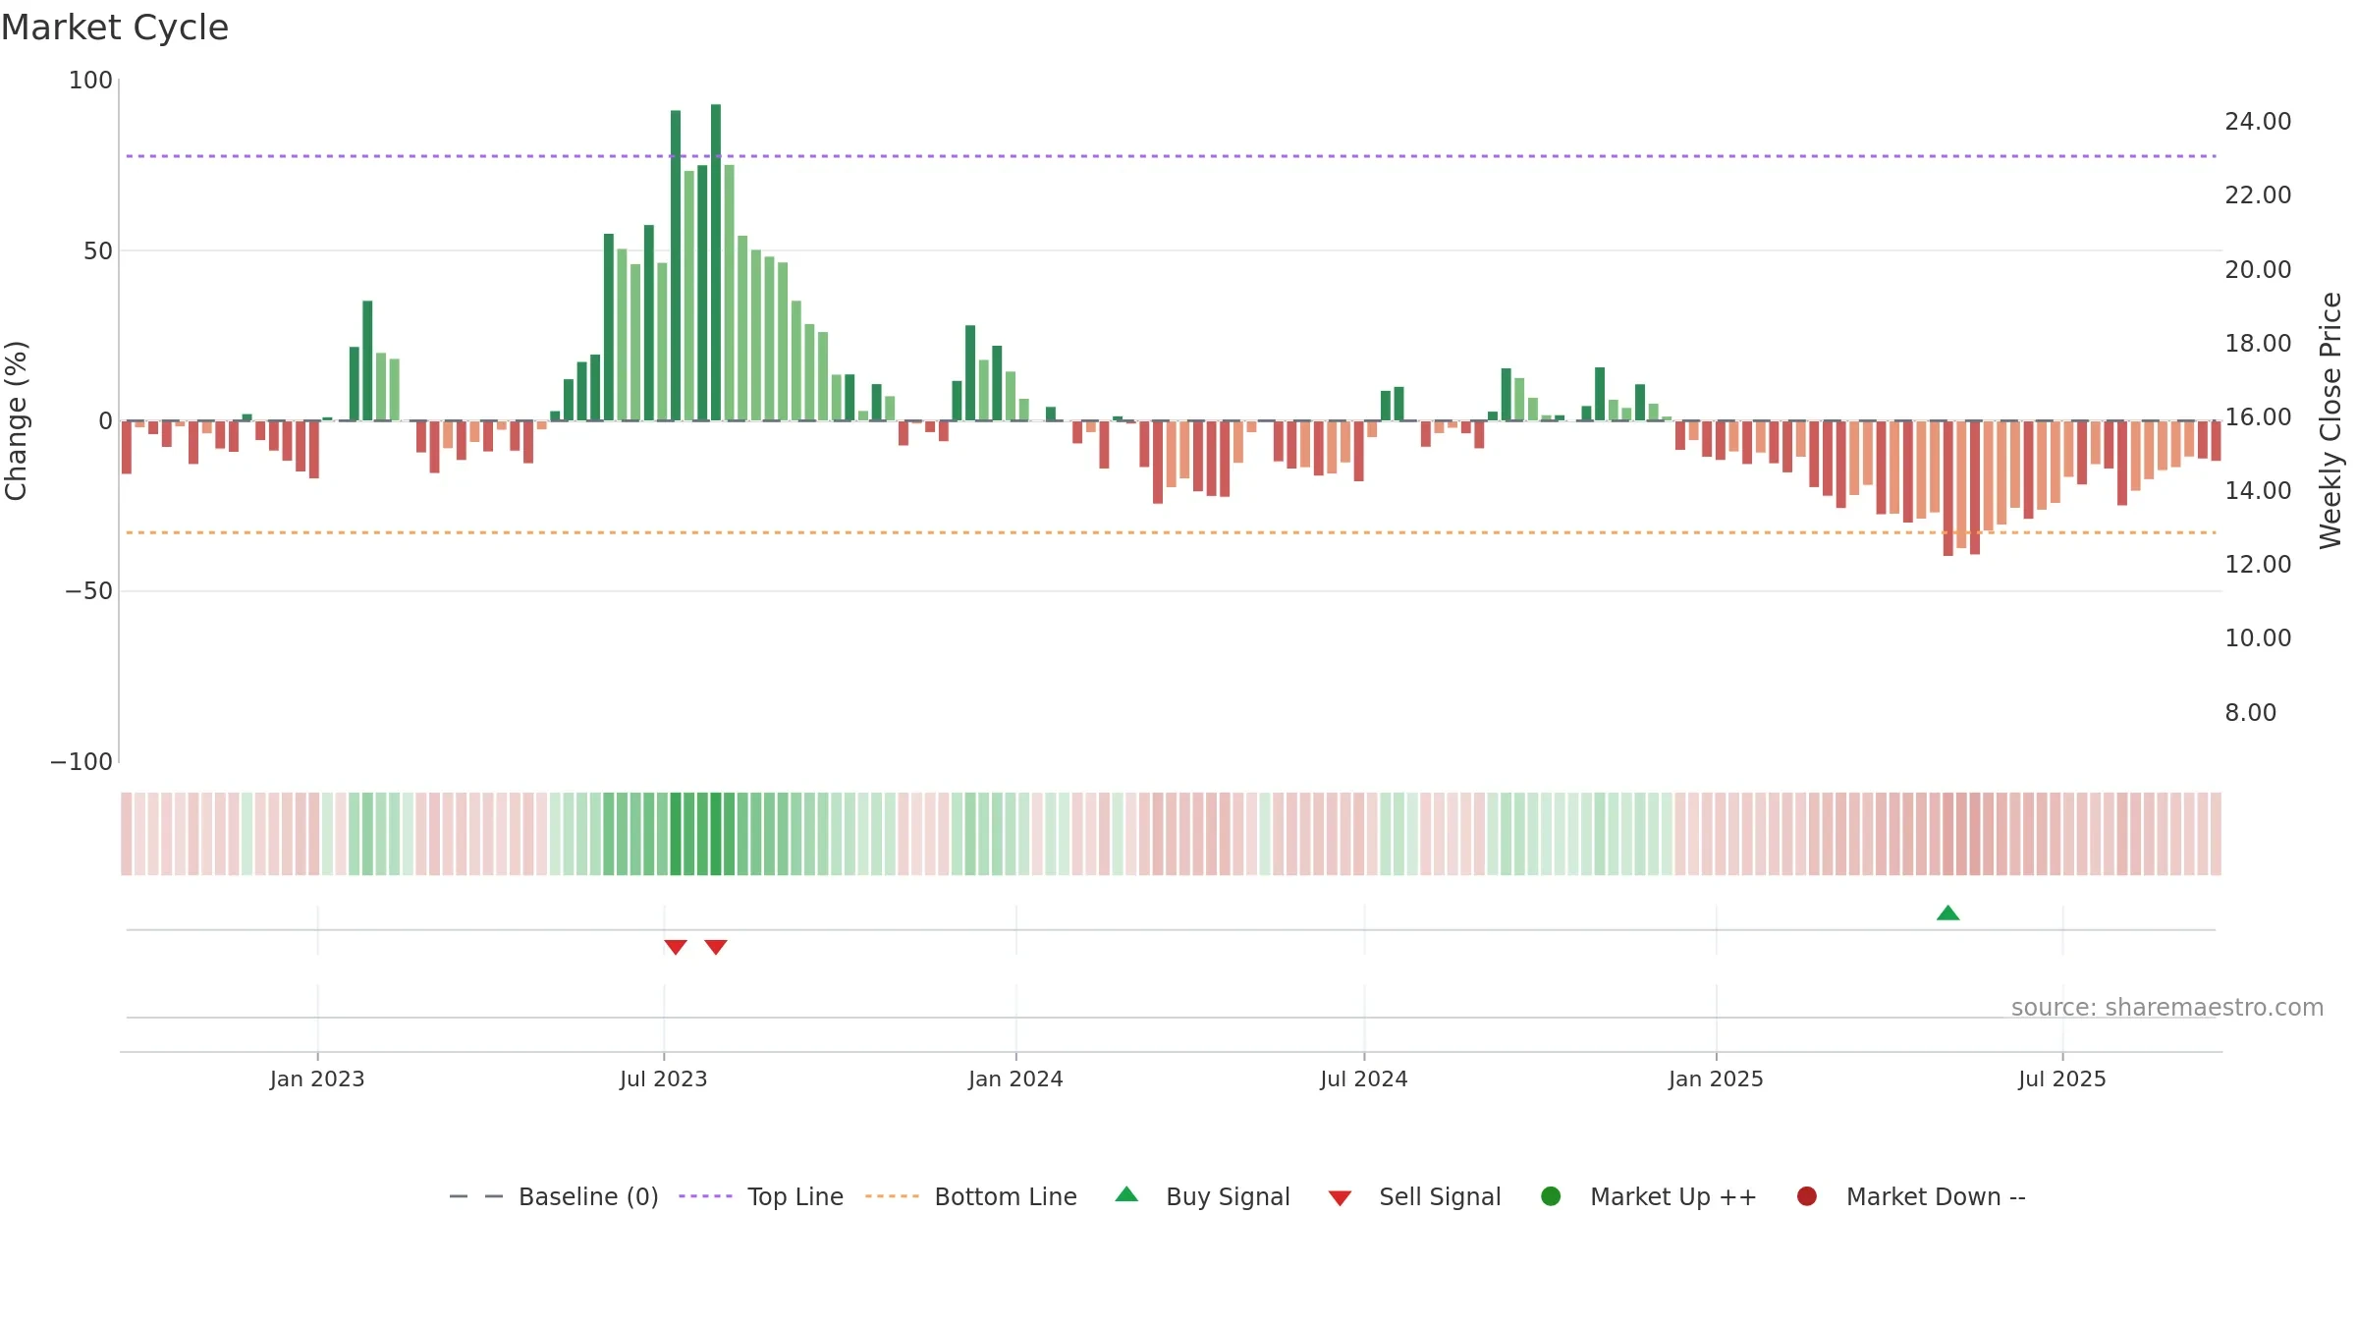Toggle the Baseline (0) legend entry

tap(554, 1196)
